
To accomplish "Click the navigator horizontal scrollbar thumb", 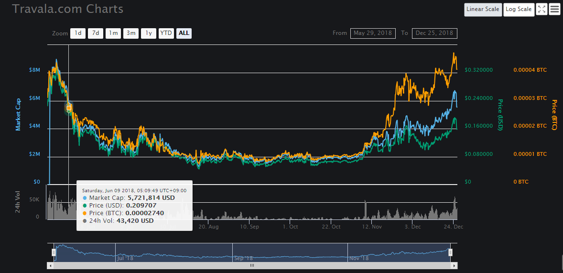I will click(252, 265).
